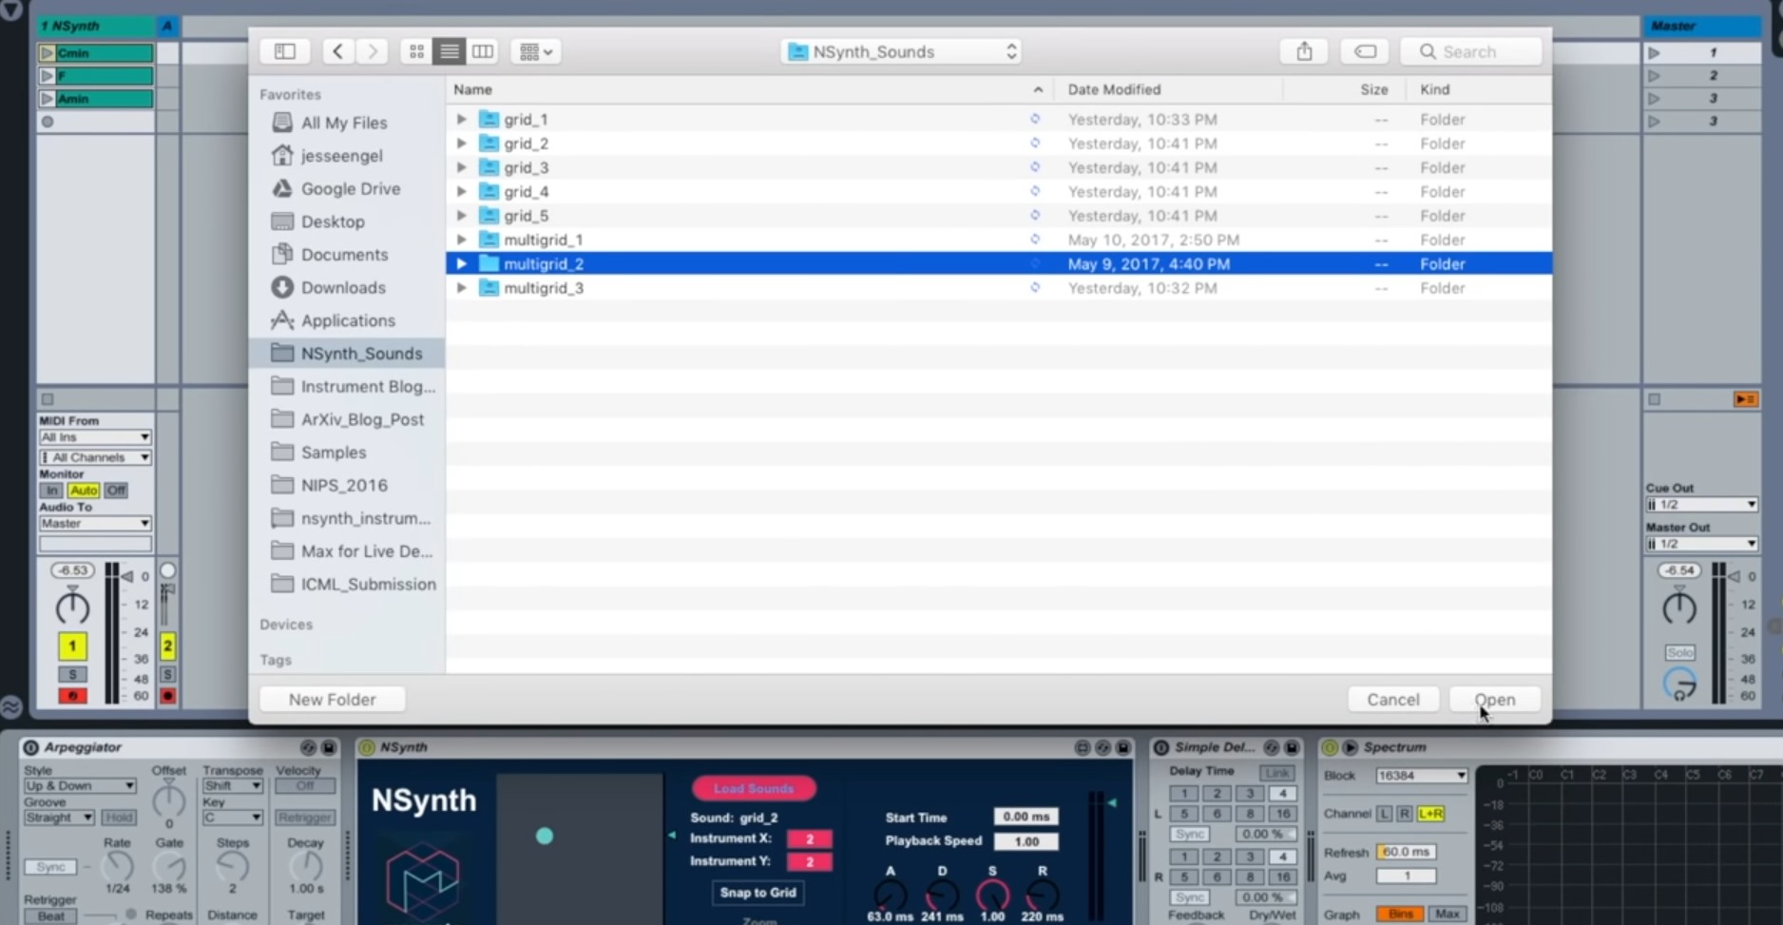Toggle the Arpeggiator device power button

point(30,747)
